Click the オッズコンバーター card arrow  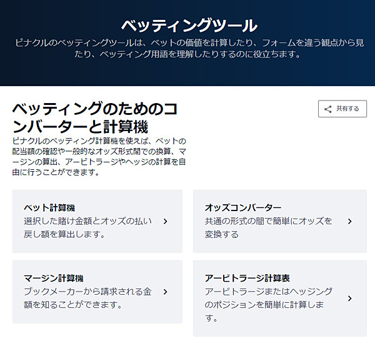350,221
